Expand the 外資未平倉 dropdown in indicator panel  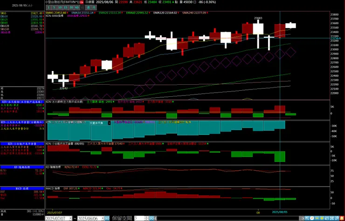(110, 123)
